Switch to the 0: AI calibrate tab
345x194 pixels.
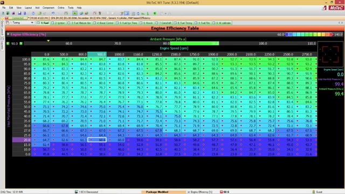(x=222, y=23)
